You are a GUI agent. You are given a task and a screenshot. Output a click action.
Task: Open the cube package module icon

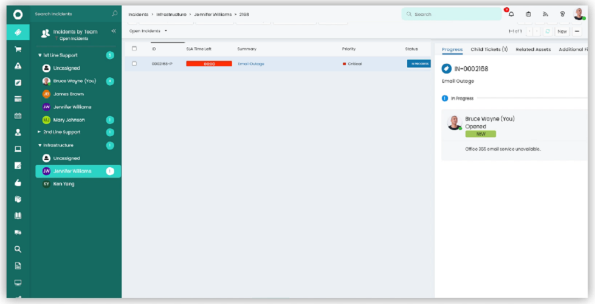pyautogui.click(x=18, y=199)
